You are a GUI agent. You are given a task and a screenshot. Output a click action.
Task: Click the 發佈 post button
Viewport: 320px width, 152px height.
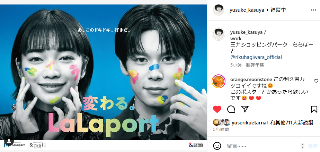pyautogui.click(x=313, y=146)
